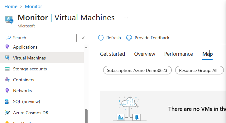The image size is (226, 123).
Task: Click the SQL (preview) database icon
Action: tap(7, 102)
